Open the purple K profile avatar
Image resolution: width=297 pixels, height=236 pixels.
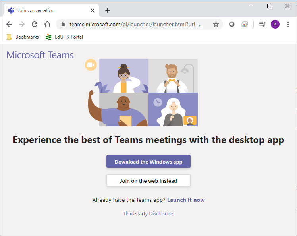coord(275,24)
